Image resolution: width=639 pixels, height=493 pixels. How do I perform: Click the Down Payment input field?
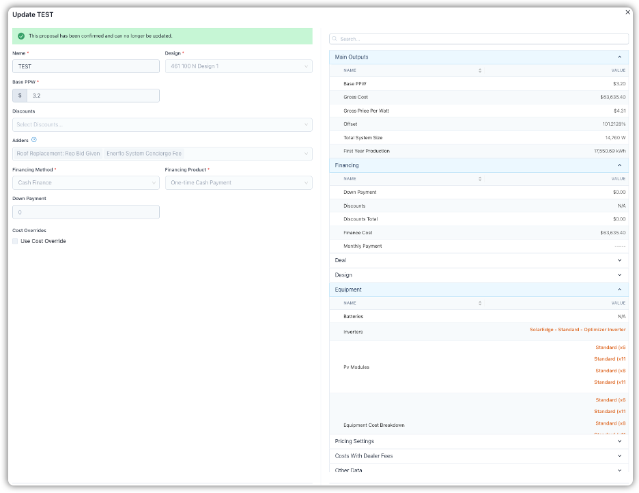click(x=85, y=212)
